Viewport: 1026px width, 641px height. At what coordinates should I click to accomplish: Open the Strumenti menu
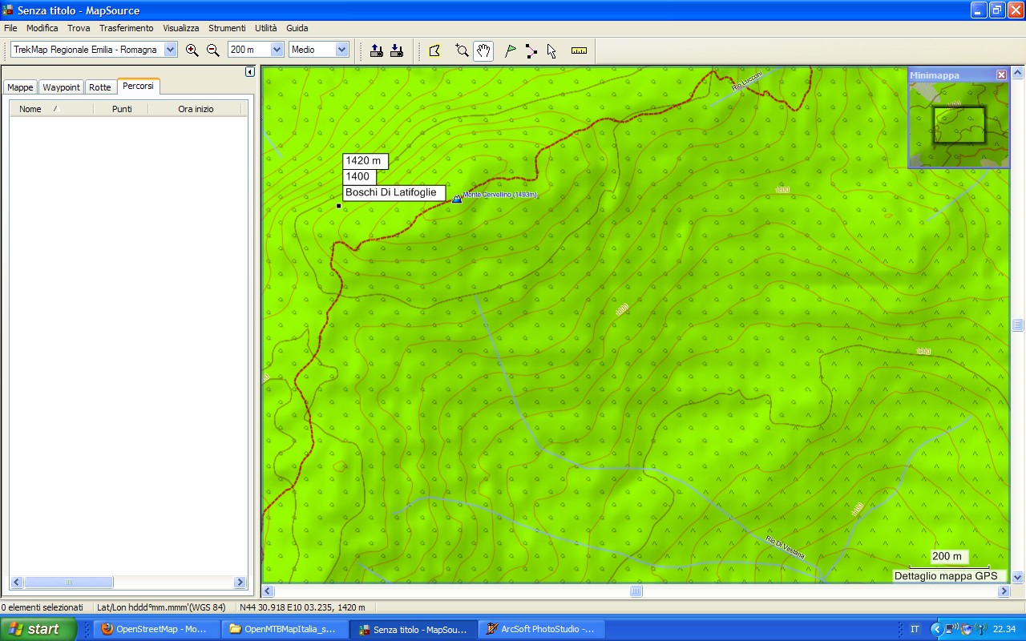[227, 28]
